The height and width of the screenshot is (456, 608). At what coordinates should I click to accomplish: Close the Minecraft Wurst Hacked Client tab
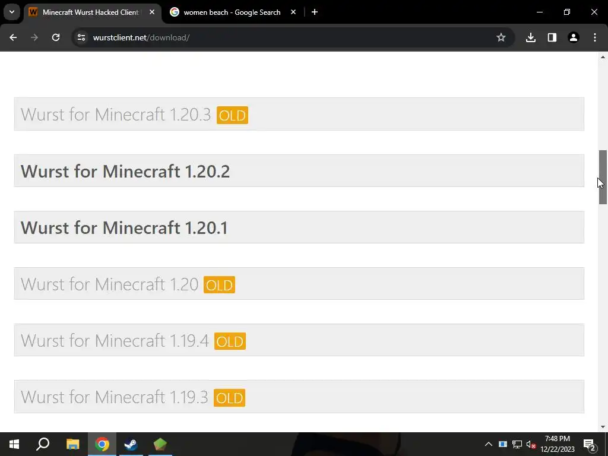(x=152, y=12)
